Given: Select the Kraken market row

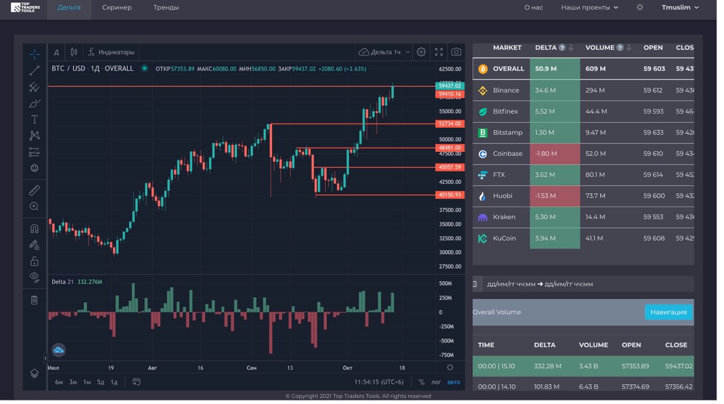Looking at the screenshot, I should point(583,217).
